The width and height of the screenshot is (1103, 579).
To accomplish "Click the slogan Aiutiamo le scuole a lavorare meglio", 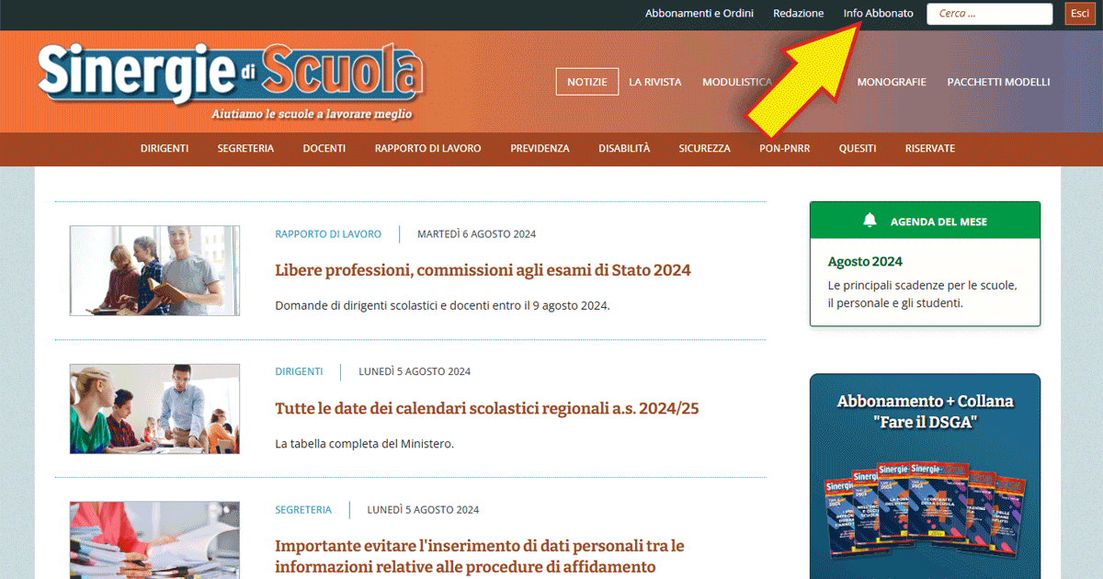I will point(312,115).
